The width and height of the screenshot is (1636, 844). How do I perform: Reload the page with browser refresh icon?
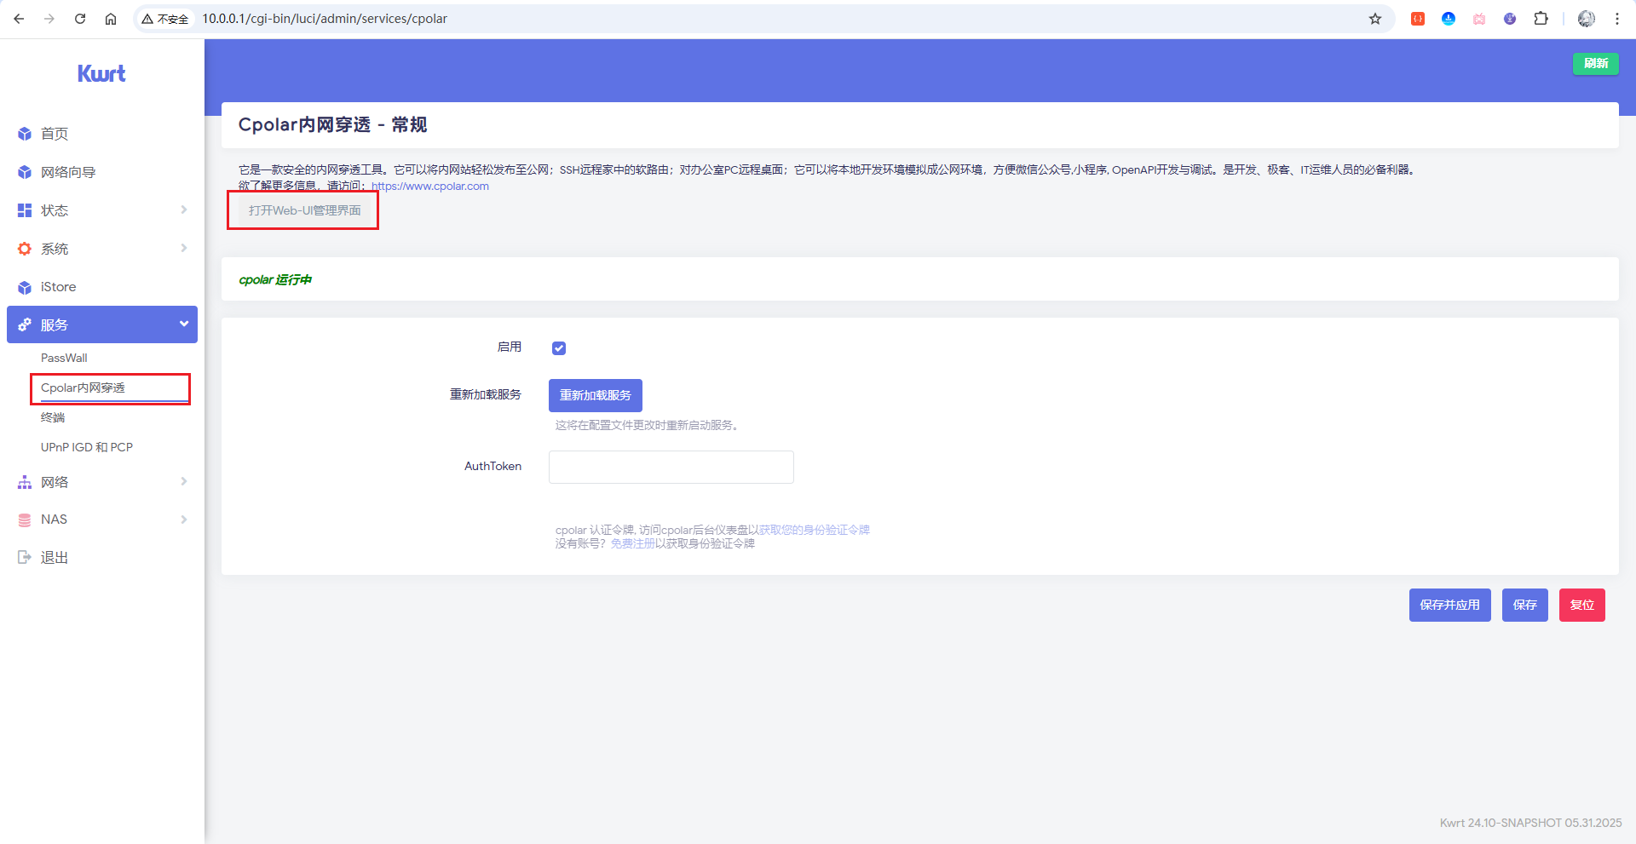(x=80, y=19)
